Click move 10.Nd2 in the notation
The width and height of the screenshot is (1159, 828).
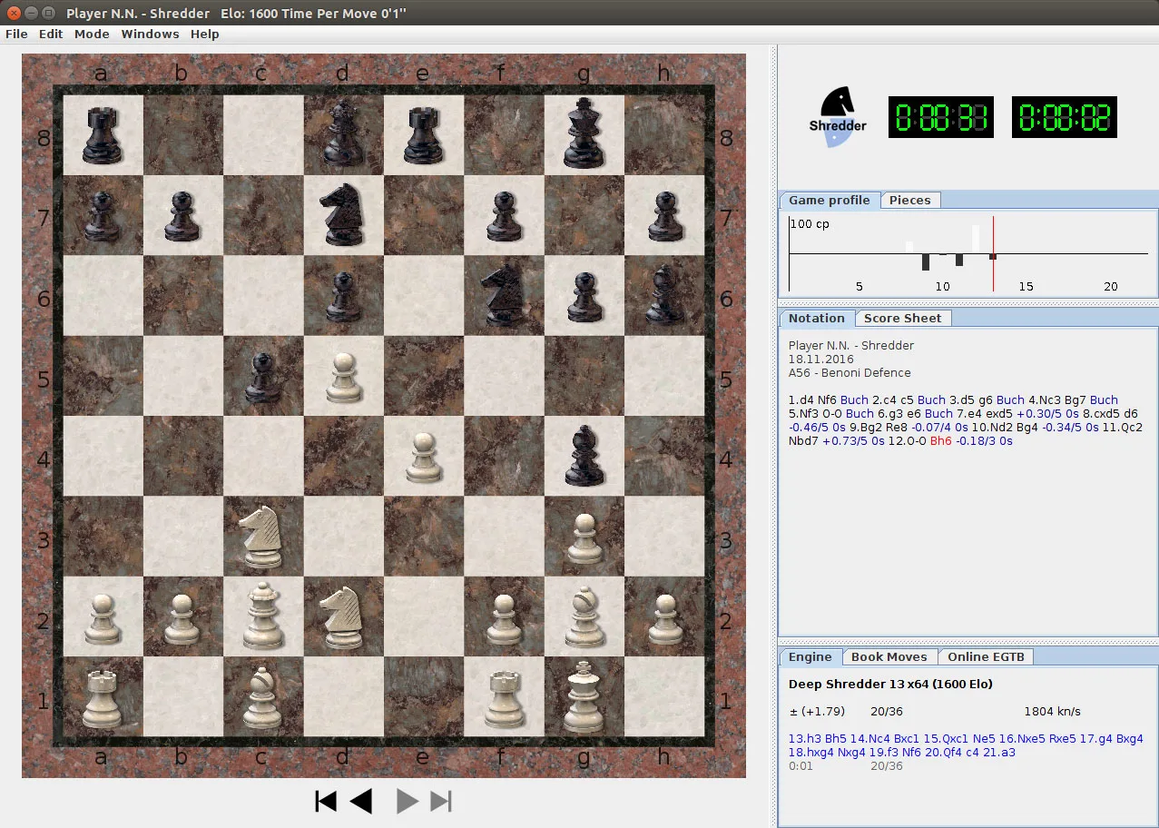point(1000,428)
